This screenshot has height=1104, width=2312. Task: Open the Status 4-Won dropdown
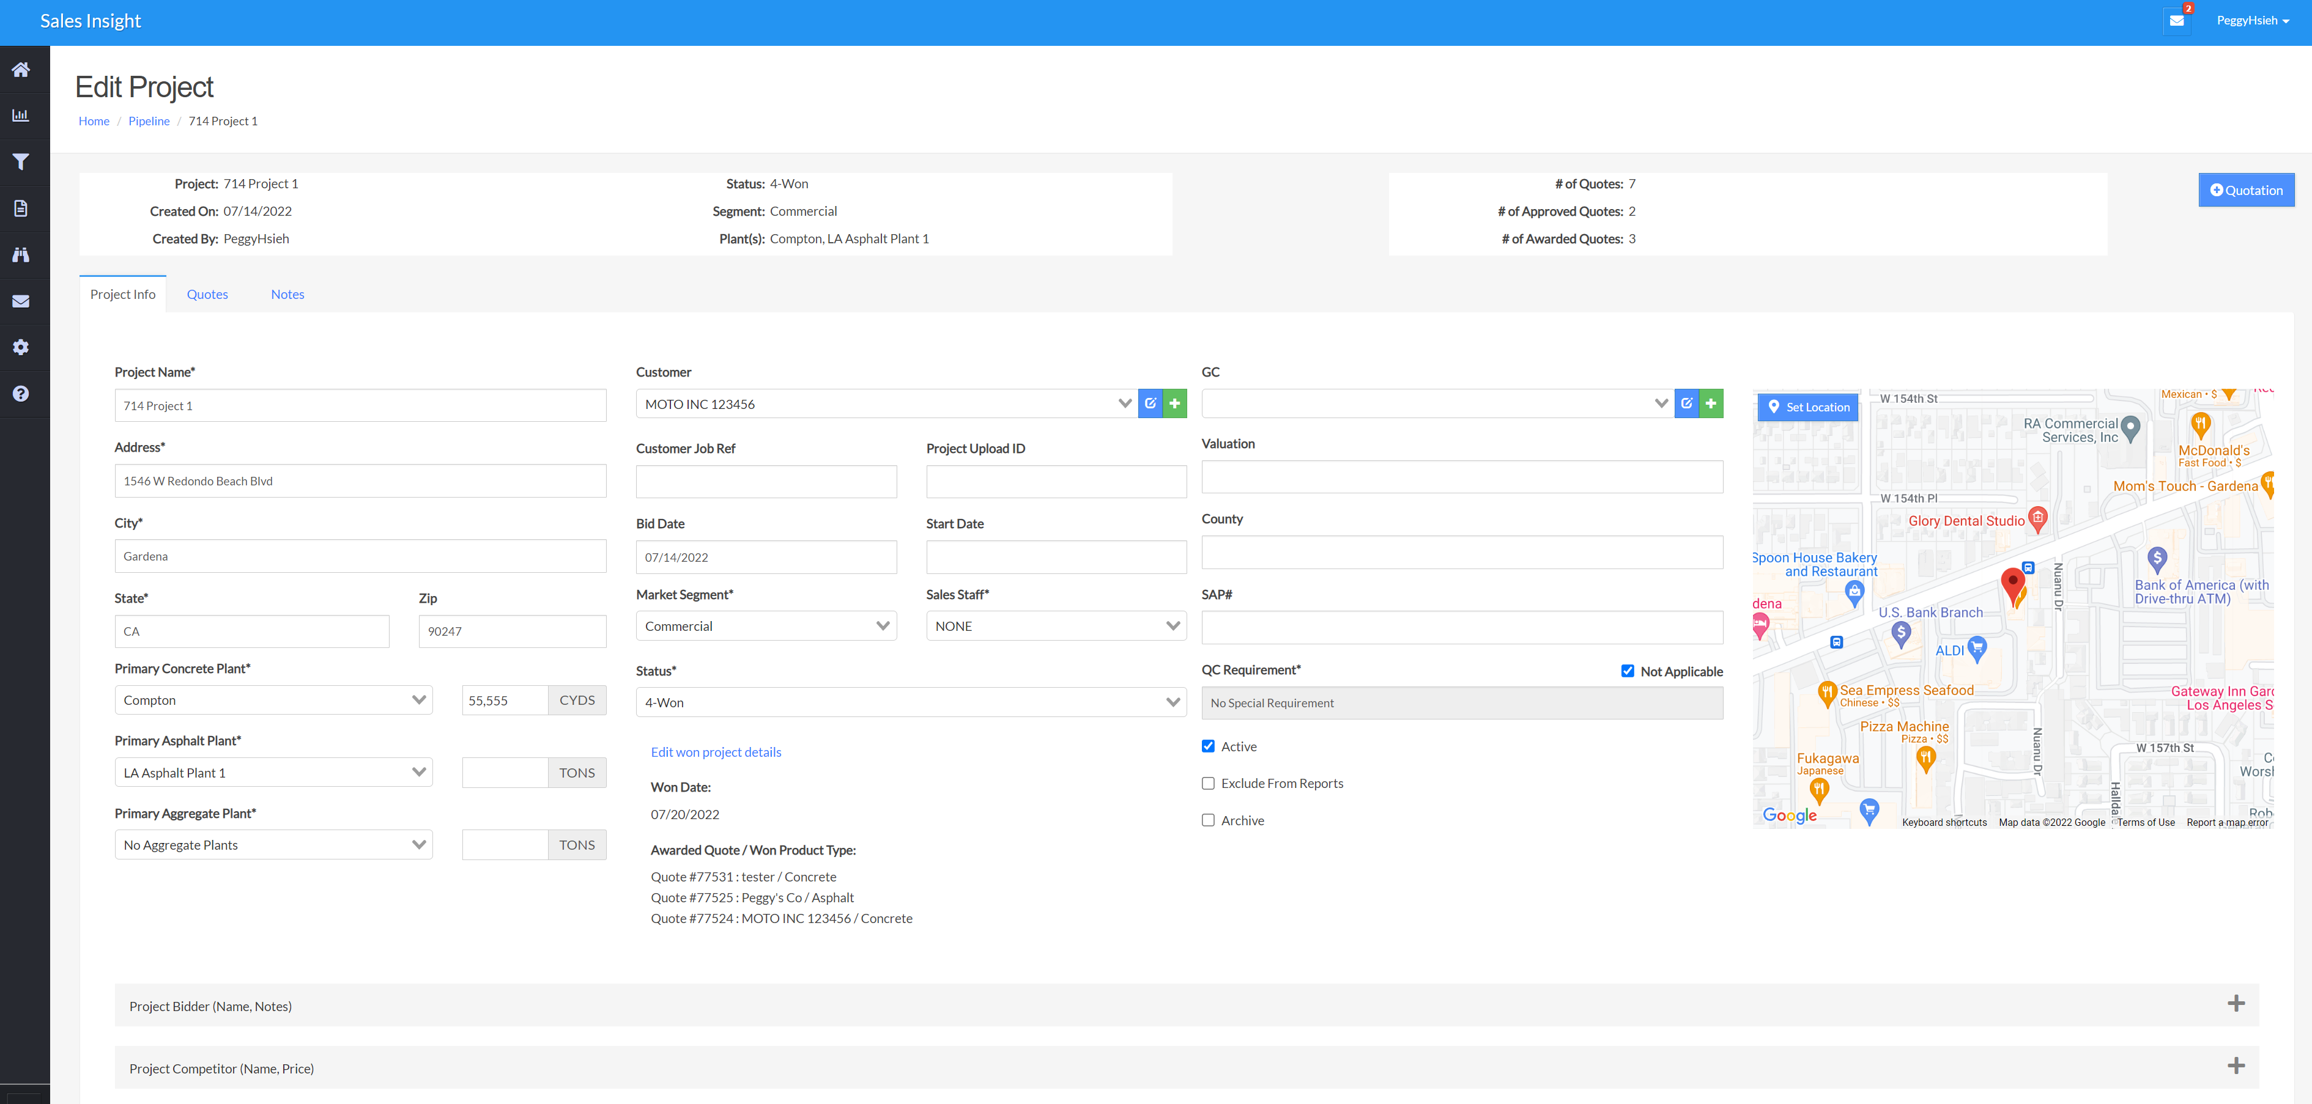(910, 702)
